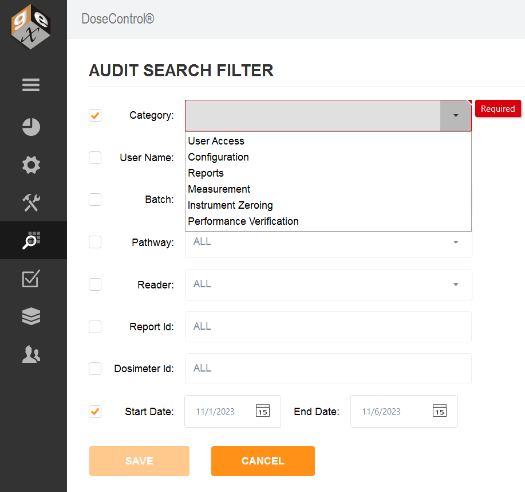Open the End Date calendar picker
Image resolution: width=525 pixels, height=492 pixels.
tap(440, 411)
